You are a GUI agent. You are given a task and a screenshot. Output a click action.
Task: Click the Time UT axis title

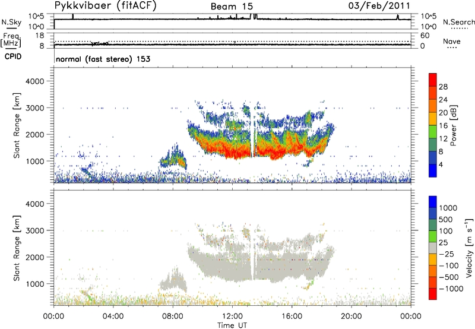(232, 325)
